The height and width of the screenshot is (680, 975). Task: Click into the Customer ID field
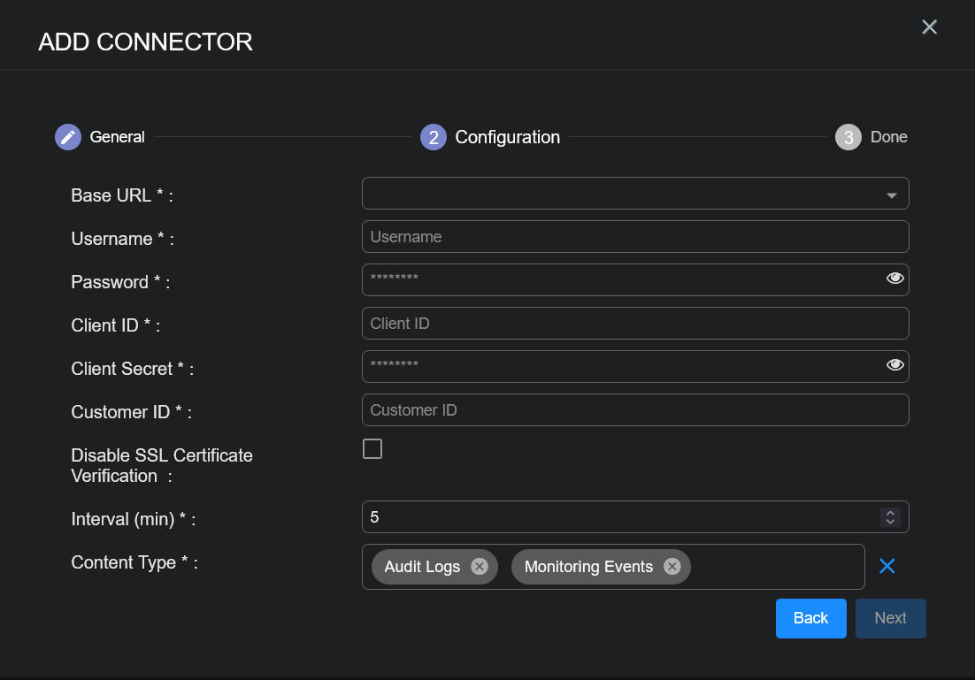click(x=635, y=410)
